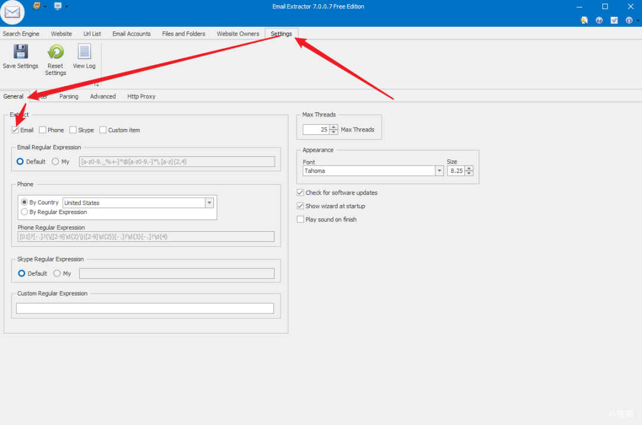Viewport: 642px width, 425px height.
Task: Minimize the Email Extractor window
Action: pos(580,7)
